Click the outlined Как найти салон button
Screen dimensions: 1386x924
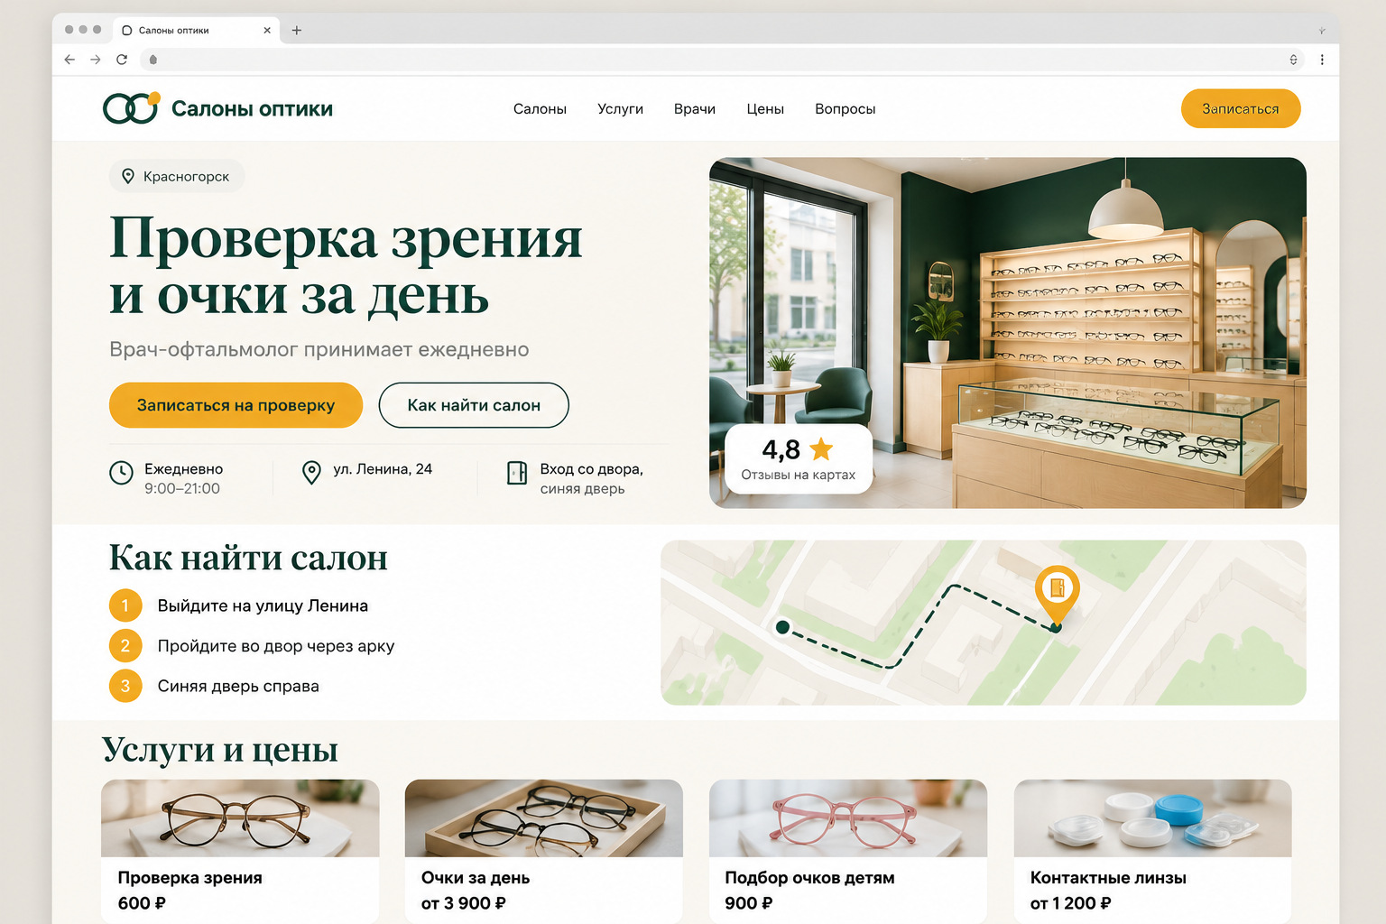tap(474, 405)
